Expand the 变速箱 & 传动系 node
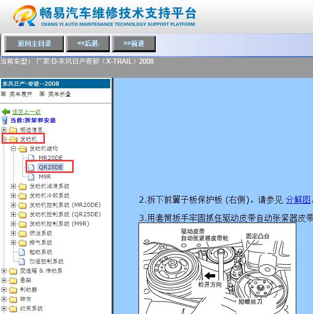 coord(4,271)
